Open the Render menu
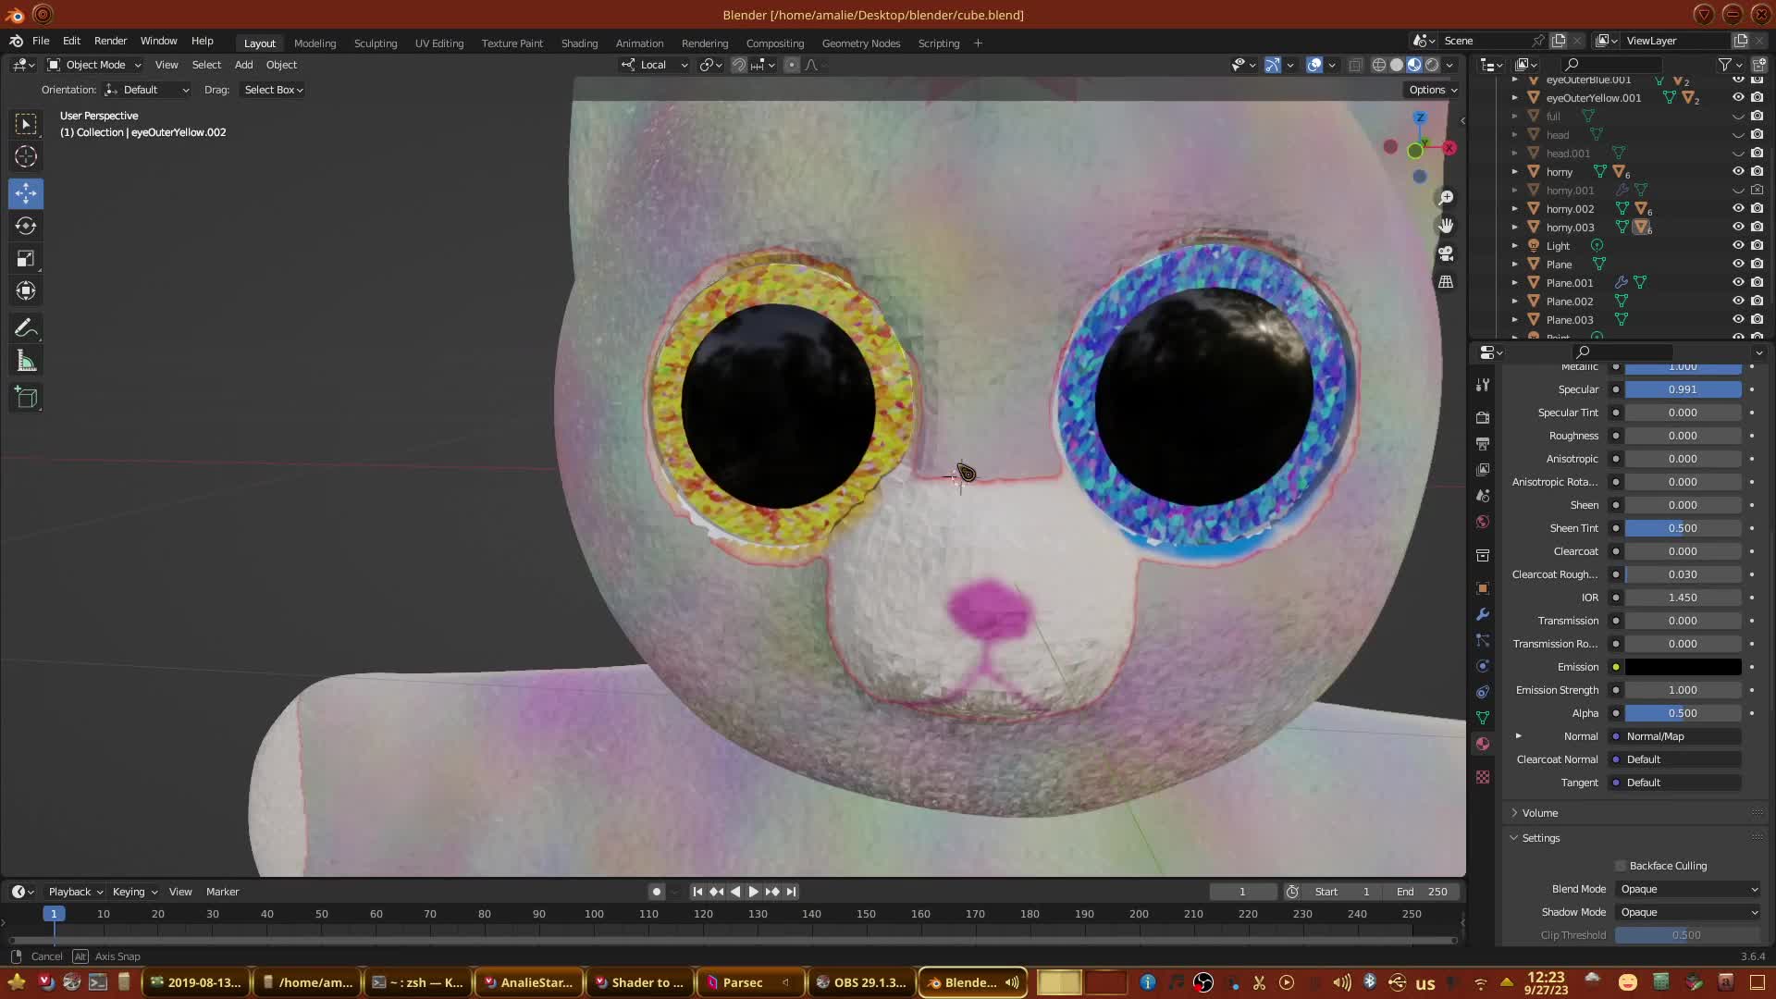1776x999 pixels. tap(110, 41)
